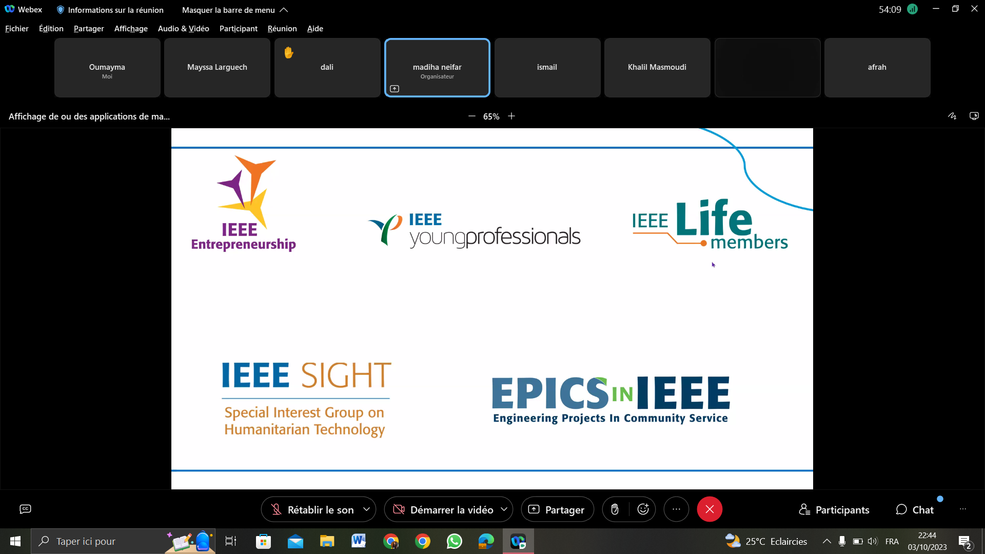Viewport: 985px width, 554px height.
Task: Open Microsoft Edge from taskbar
Action: [486, 541]
